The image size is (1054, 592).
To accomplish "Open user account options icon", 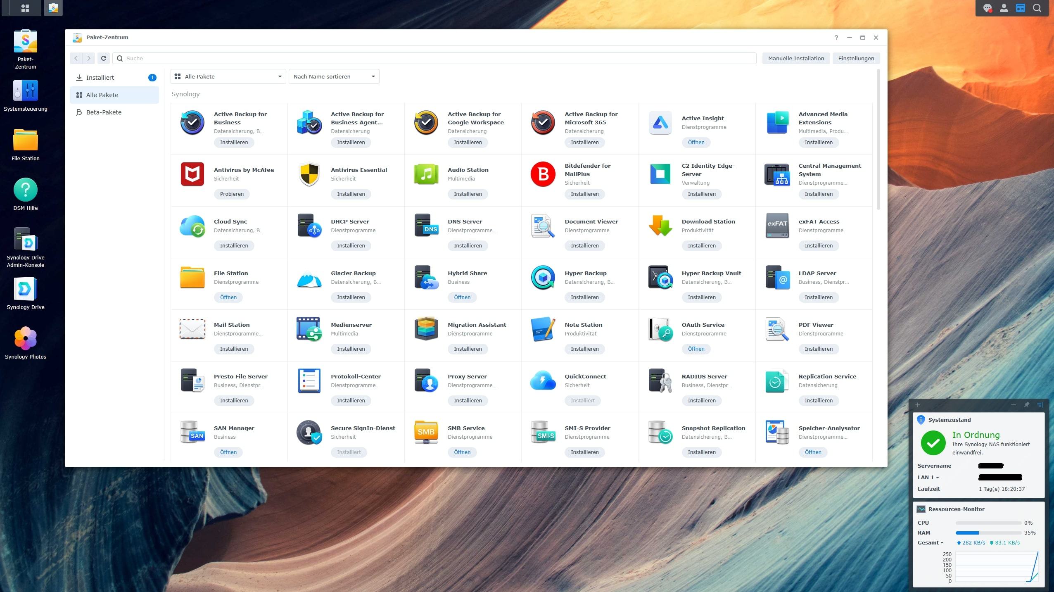I will tap(1004, 8).
